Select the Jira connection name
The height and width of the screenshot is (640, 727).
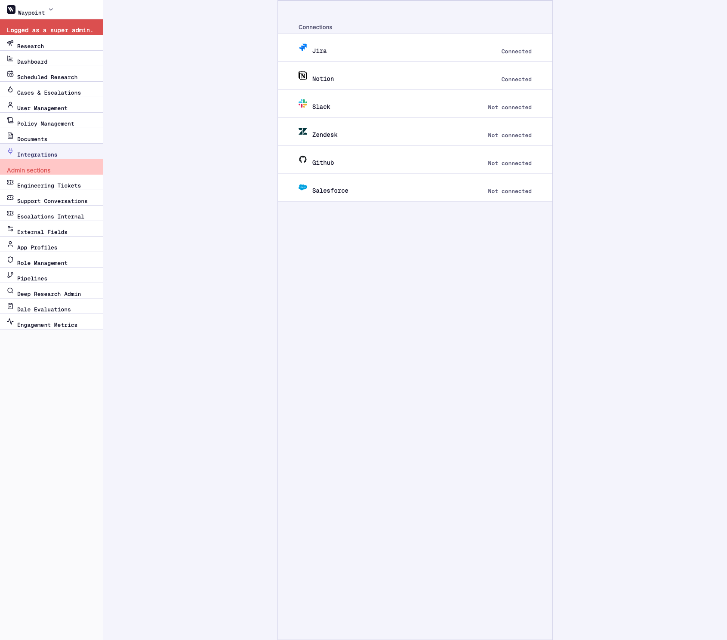[319, 51]
